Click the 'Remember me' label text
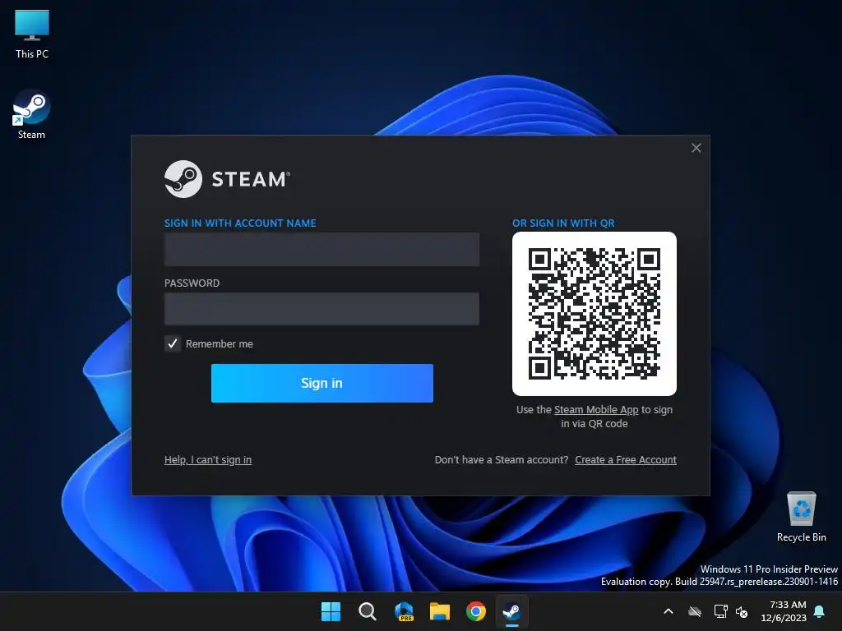 [219, 344]
